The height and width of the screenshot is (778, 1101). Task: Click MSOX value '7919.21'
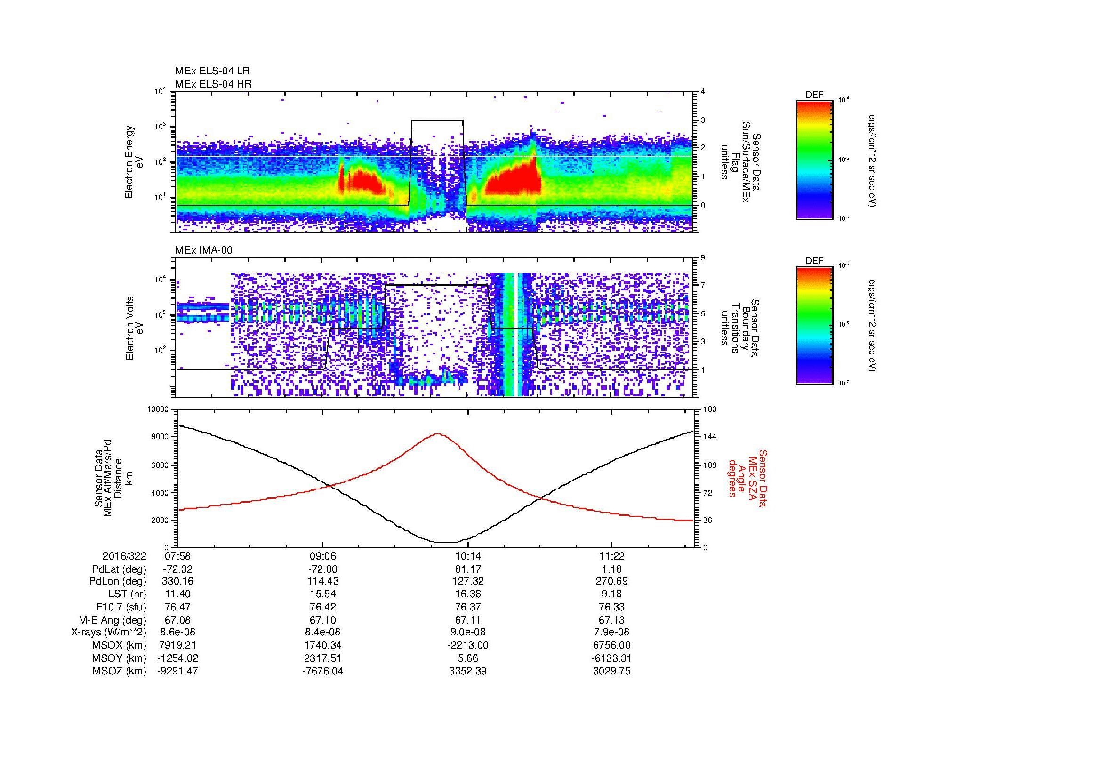(177, 646)
